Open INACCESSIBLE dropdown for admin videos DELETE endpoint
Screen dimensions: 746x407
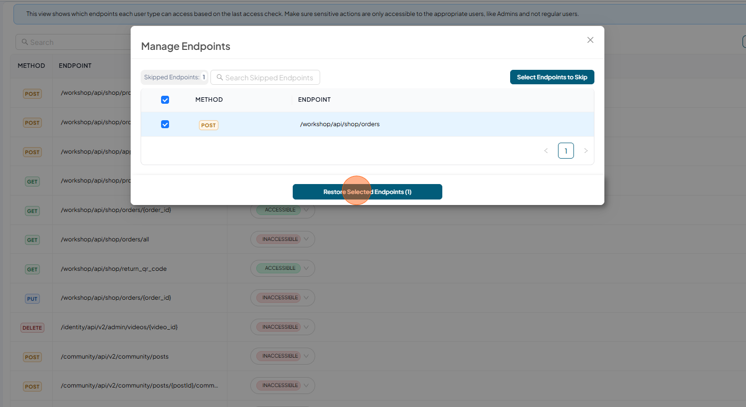pos(283,327)
